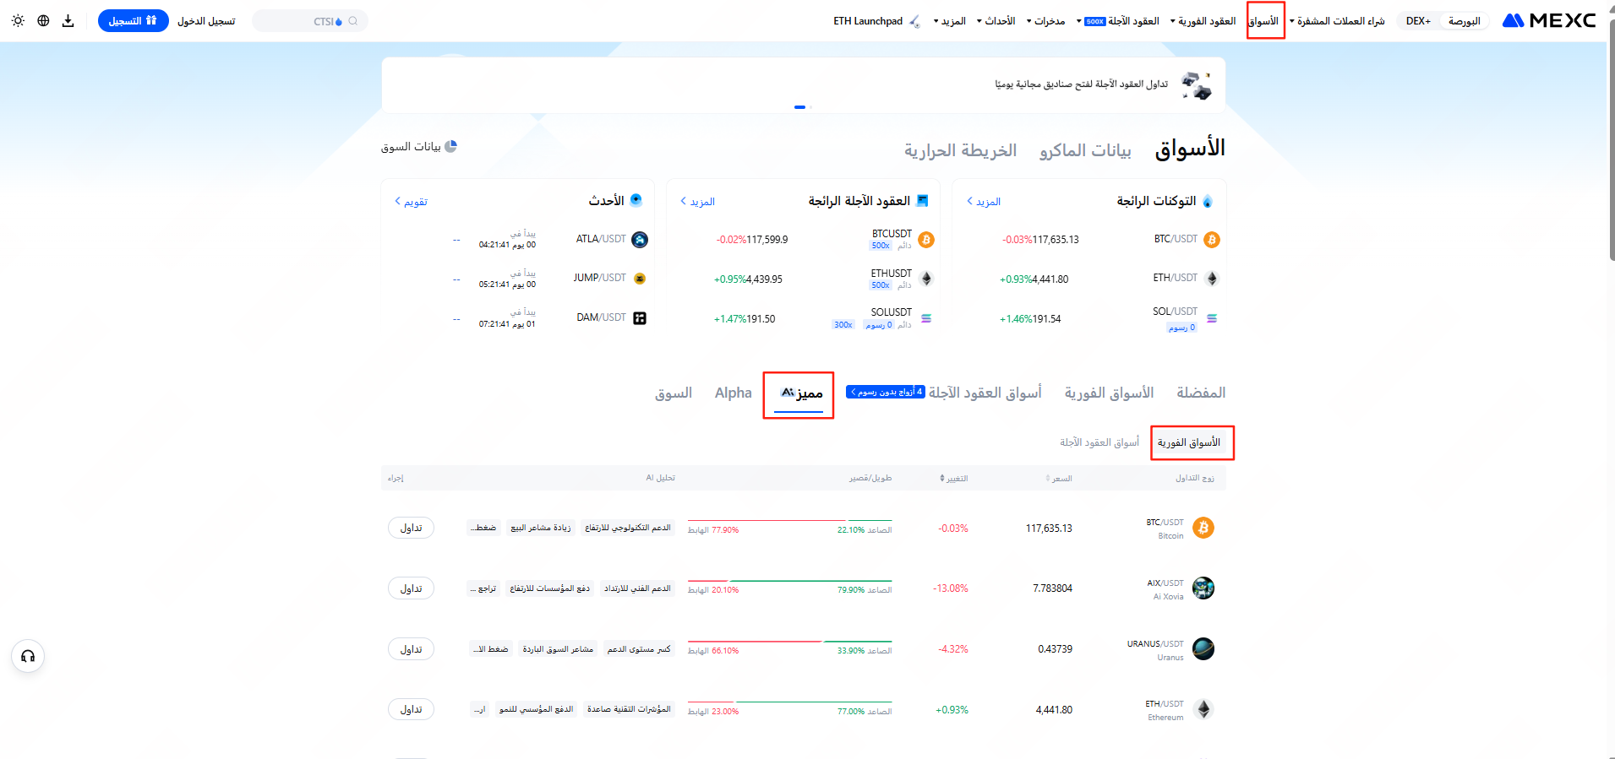
Task: Select large الأسواق الفورية spot markets tab
Action: [x=1109, y=393]
